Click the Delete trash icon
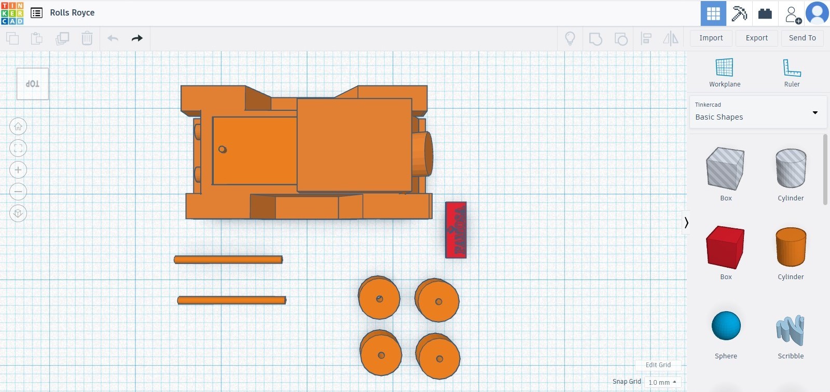This screenshot has width=830, height=392. coord(87,38)
